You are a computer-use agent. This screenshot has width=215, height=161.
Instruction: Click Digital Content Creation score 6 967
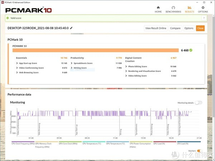click(x=173, y=58)
